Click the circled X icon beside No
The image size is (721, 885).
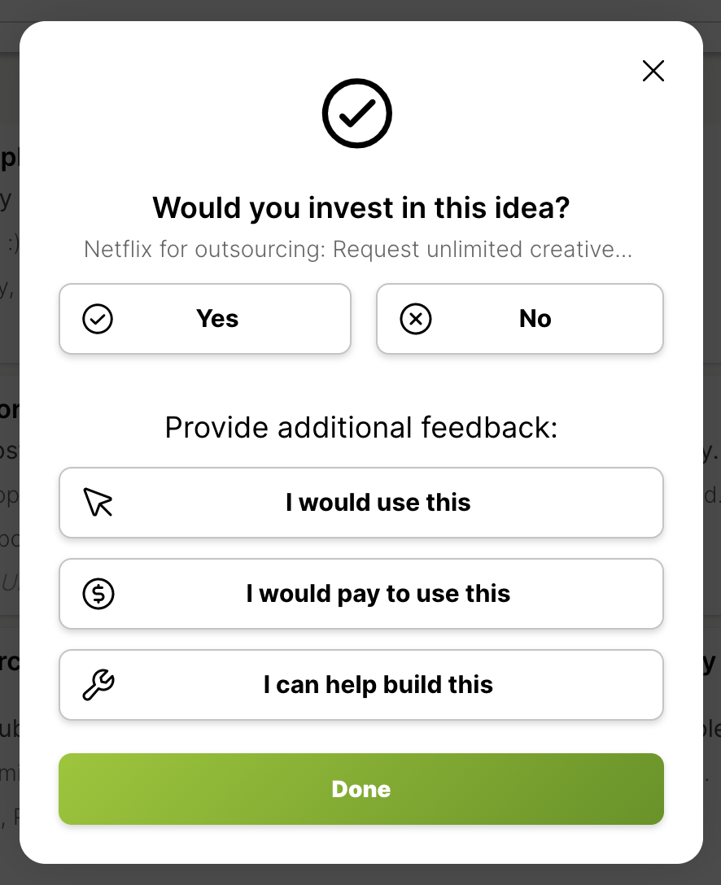pos(416,319)
